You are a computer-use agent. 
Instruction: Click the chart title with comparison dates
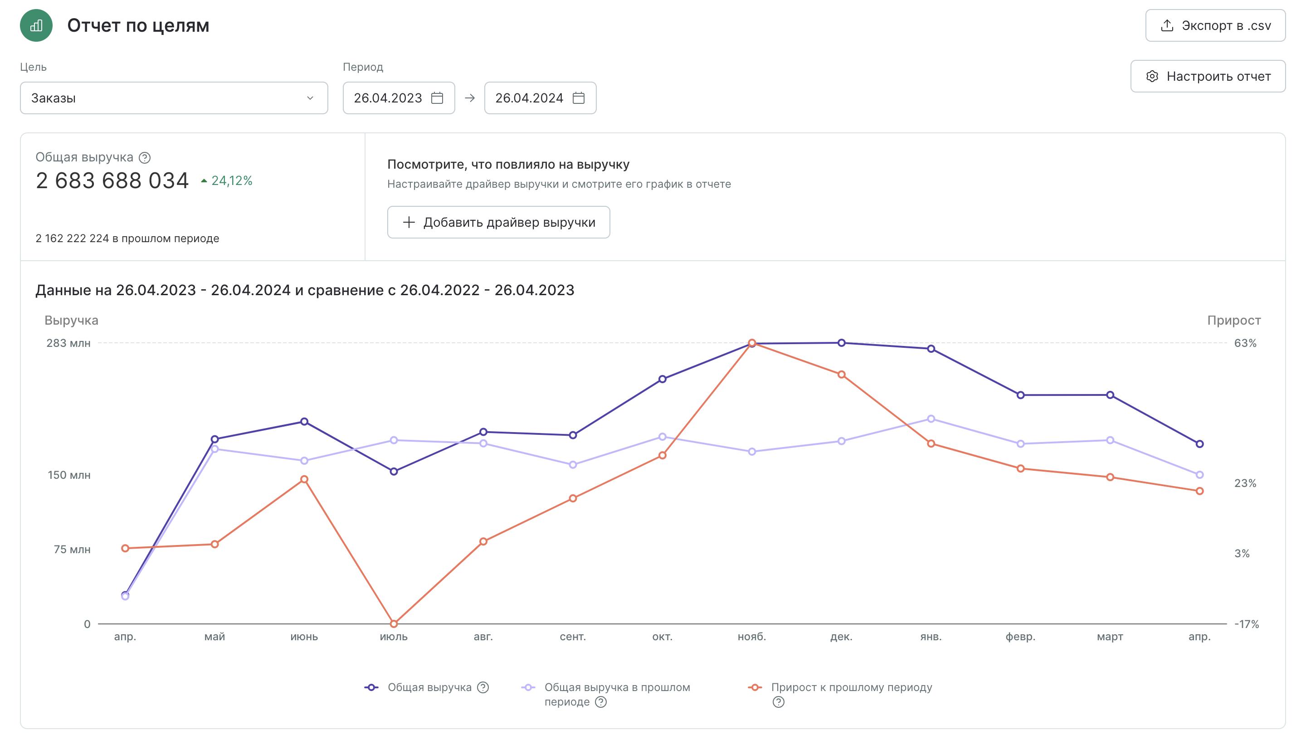click(305, 290)
